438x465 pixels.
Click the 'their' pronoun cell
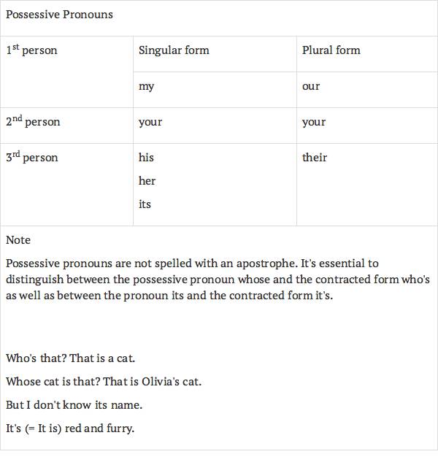[315, 158]
